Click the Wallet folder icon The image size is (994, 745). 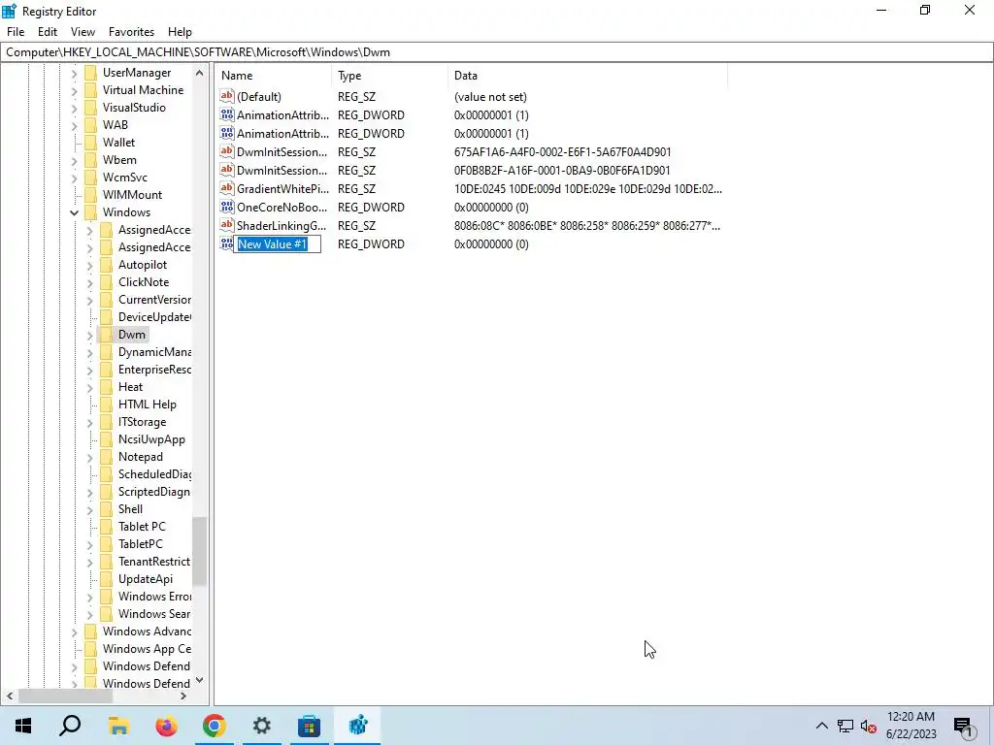tap(90, 143)
